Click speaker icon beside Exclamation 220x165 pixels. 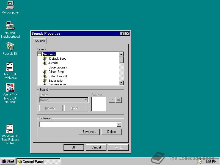[45, 81]
